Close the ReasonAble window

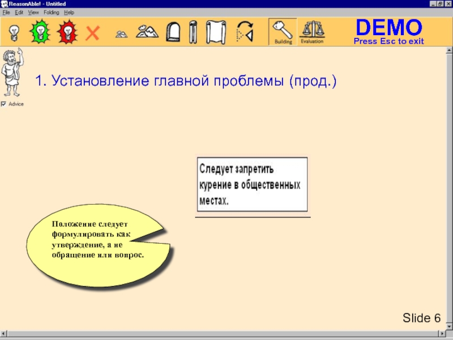[x=448, y=4]
